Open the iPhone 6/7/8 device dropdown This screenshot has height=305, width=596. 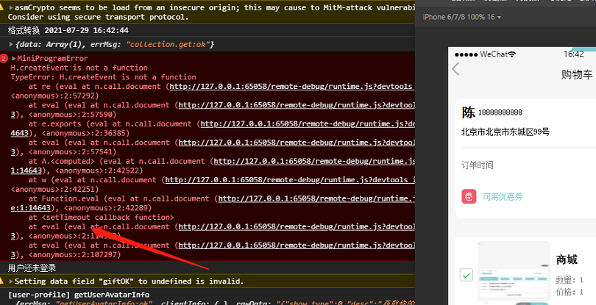(x=461, y=17)
